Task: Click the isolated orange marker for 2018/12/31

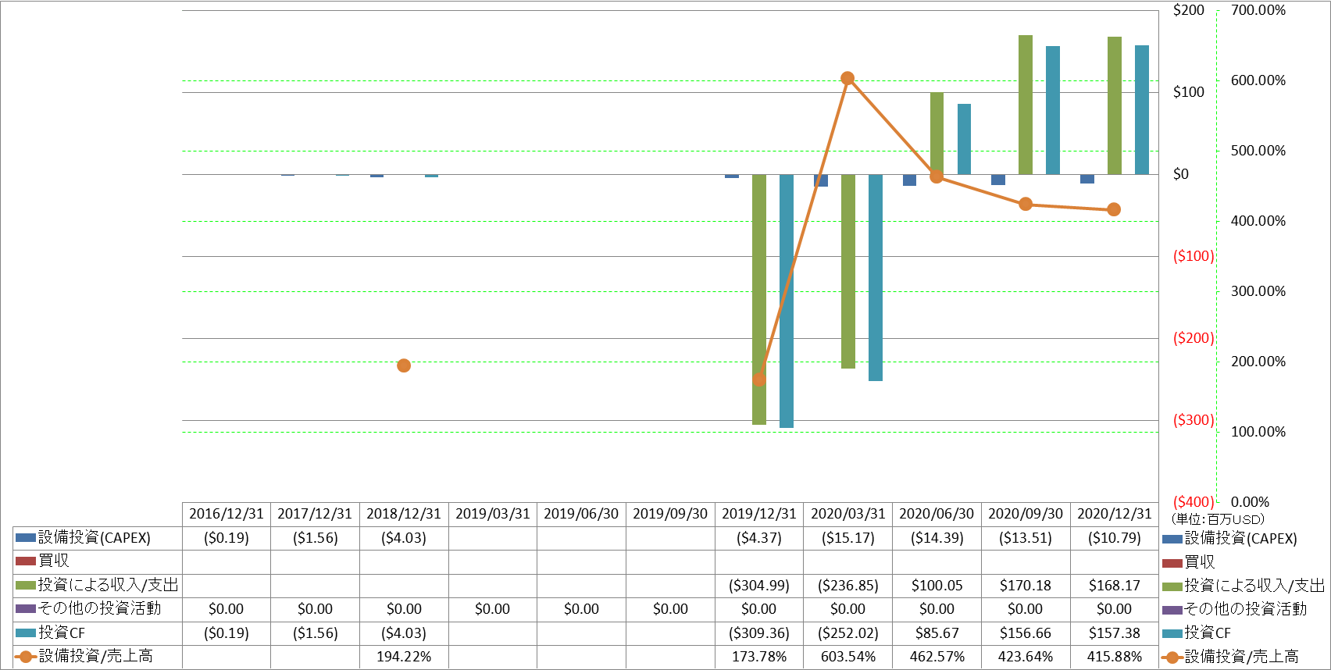Action: pos(404,365)
